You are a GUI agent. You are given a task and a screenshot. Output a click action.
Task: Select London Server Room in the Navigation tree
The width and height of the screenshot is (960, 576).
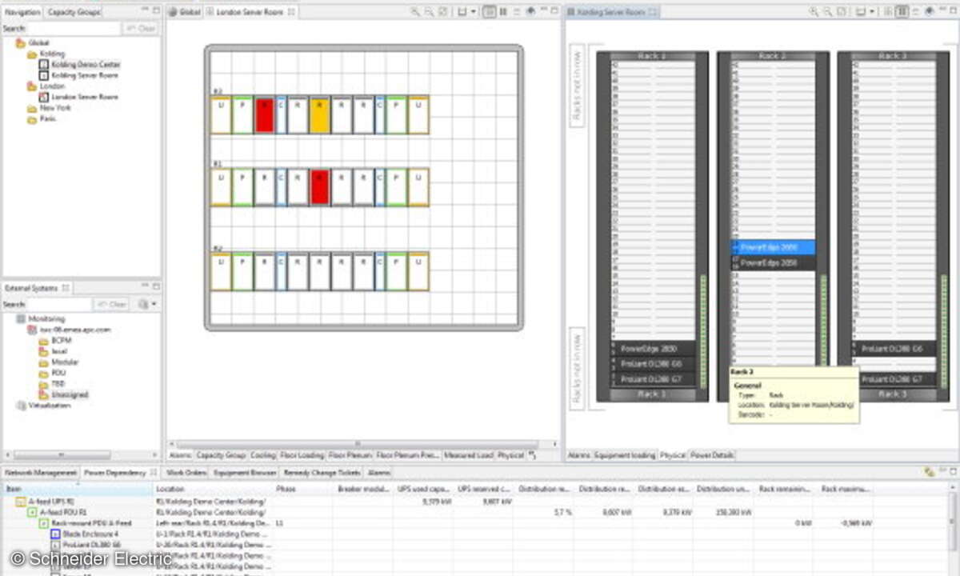tap(78, 97)
